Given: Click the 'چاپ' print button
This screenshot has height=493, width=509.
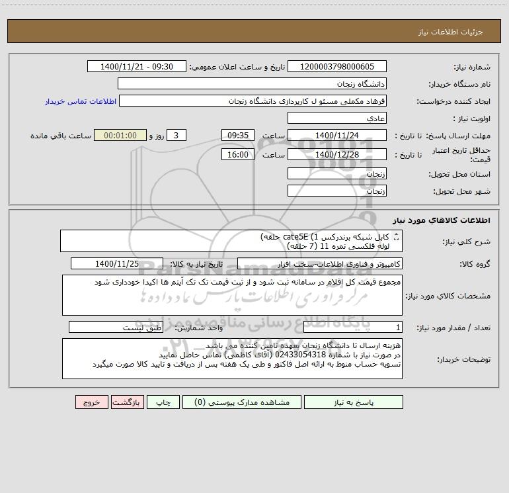Looking at the screenshot, I should [x=163, y=402].
